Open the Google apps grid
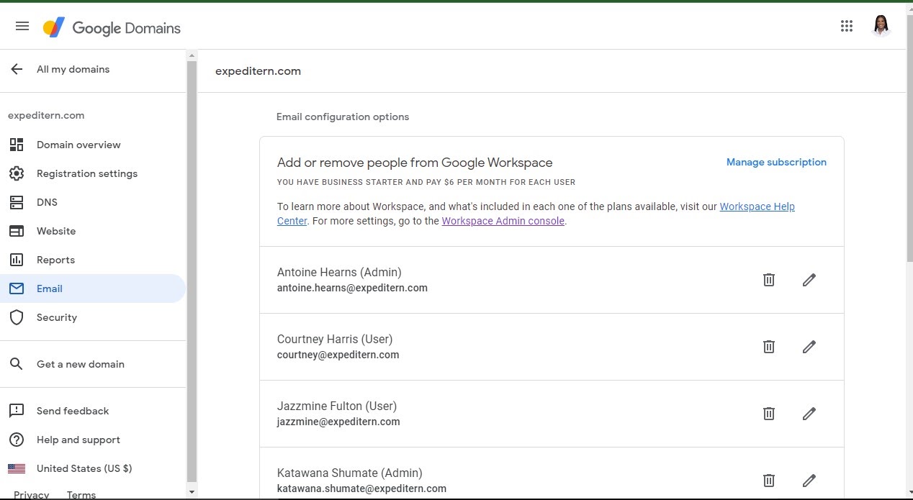The height and width of the screenshot is (500, 913). click(x=847, y=27)
